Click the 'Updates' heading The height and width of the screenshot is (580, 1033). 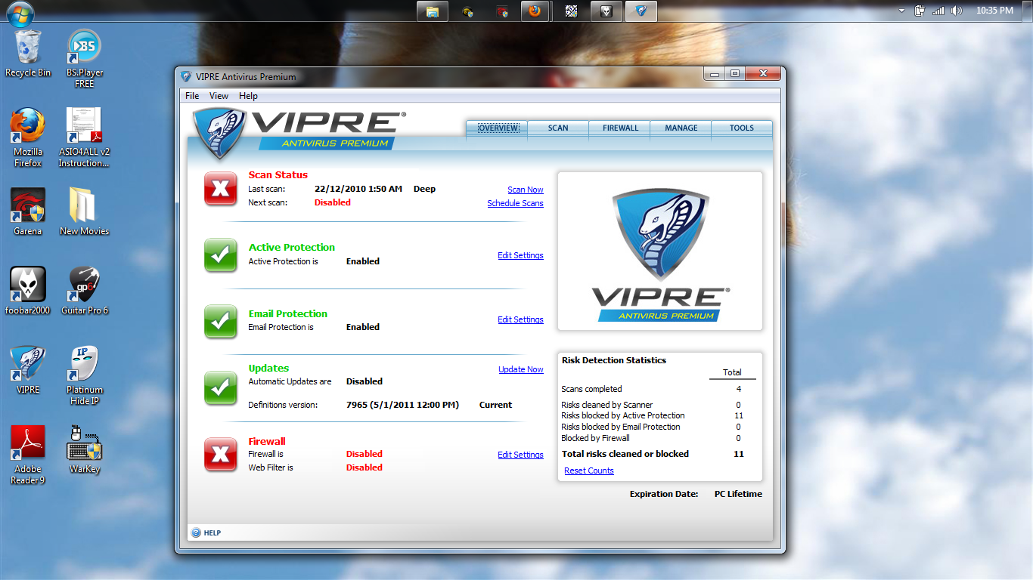click(x=268, y=368)
